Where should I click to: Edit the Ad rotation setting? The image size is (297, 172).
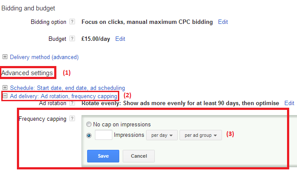click(289, 103)
